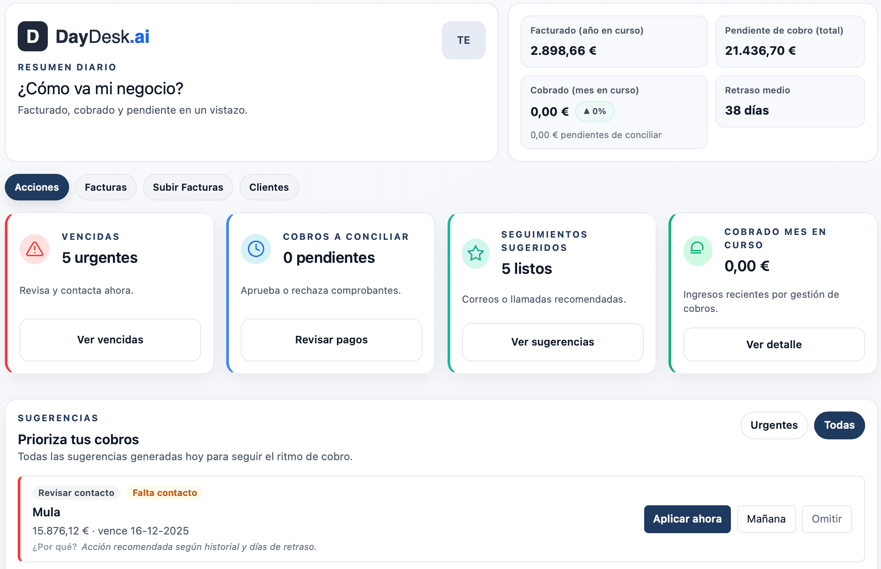Image resolution: width=881 pixels, height=569 pixels.
Task: Click the ¿Por qué? explanation link
Action: [54, 547]
